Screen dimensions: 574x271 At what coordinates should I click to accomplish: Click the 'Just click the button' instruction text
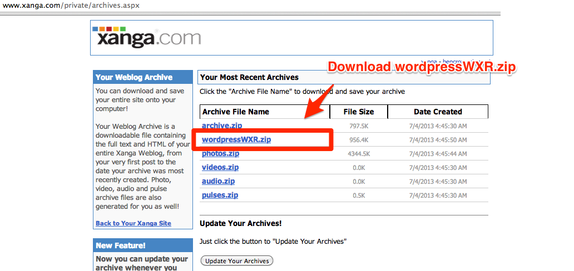273,242
